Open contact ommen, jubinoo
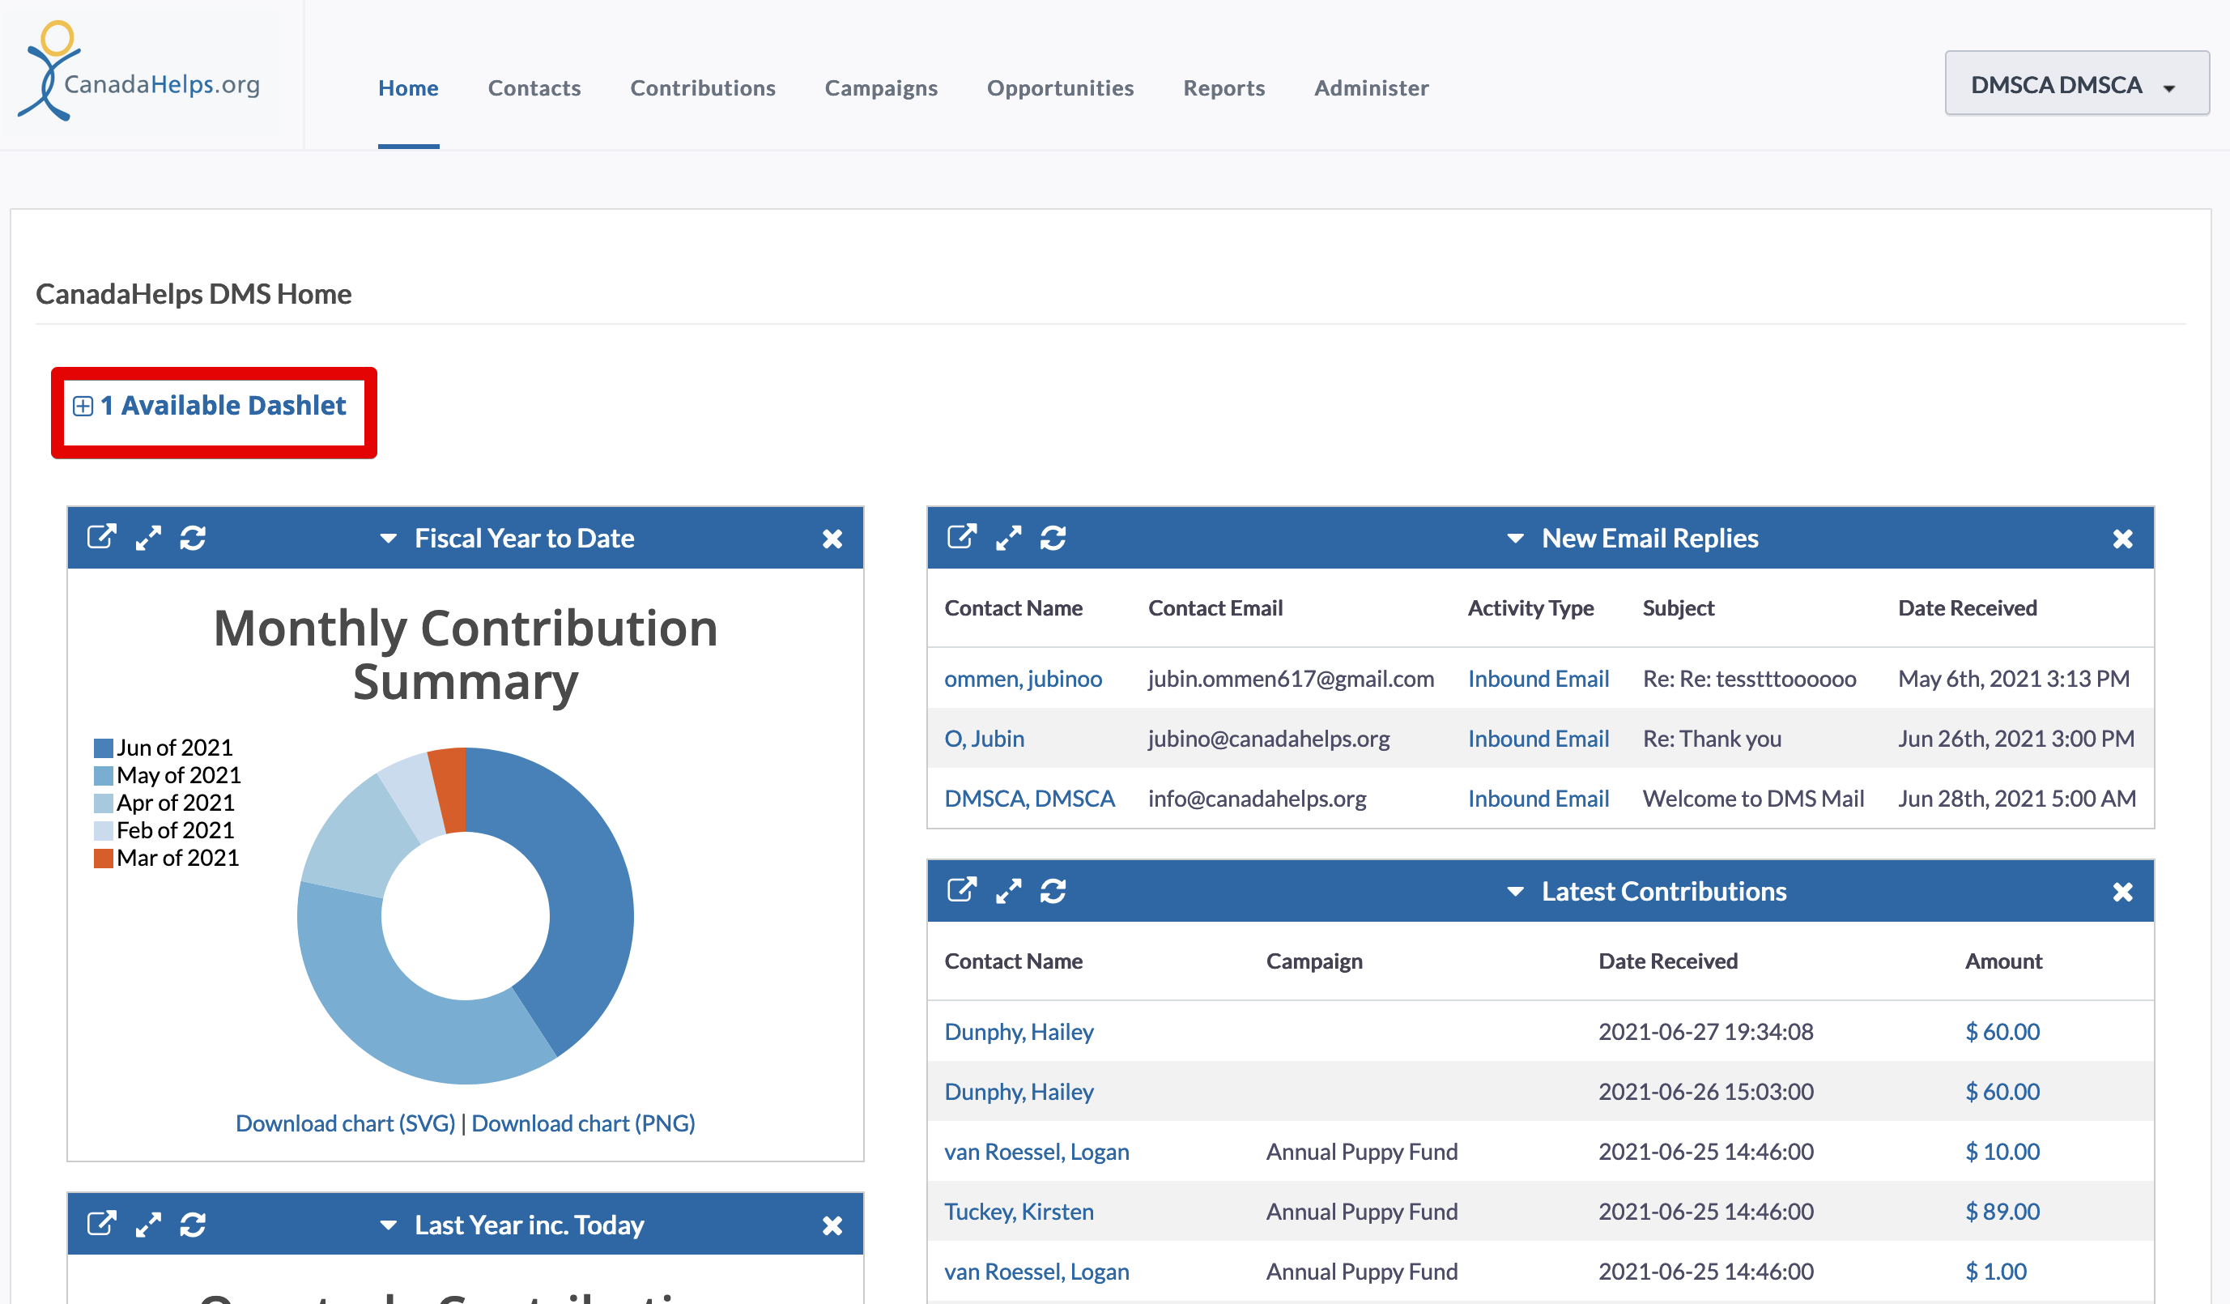 pyautogui.click(x=1023, y=679)
